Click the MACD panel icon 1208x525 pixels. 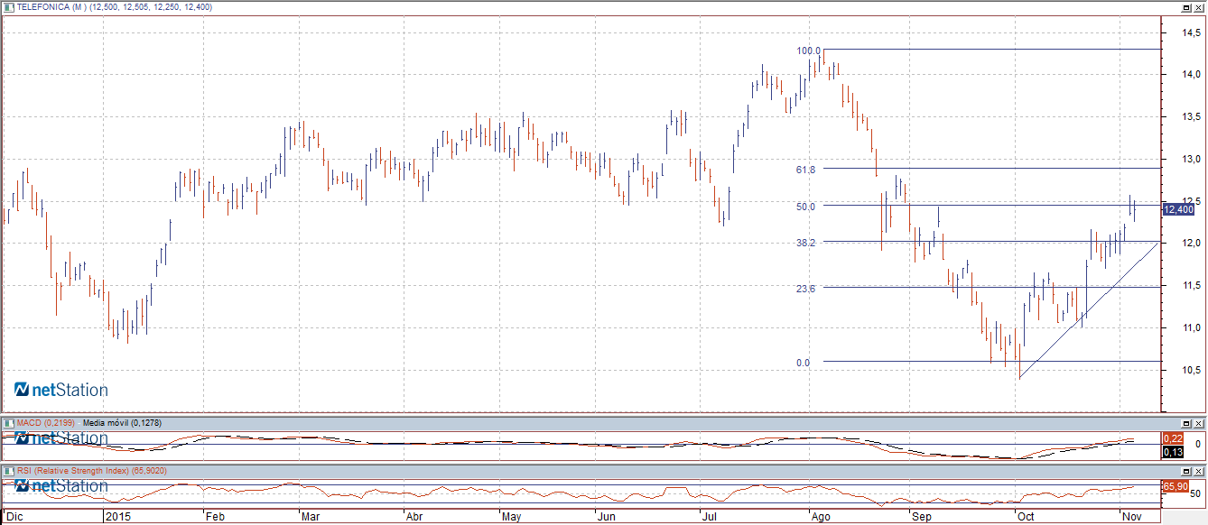click(x=8, y=422)
